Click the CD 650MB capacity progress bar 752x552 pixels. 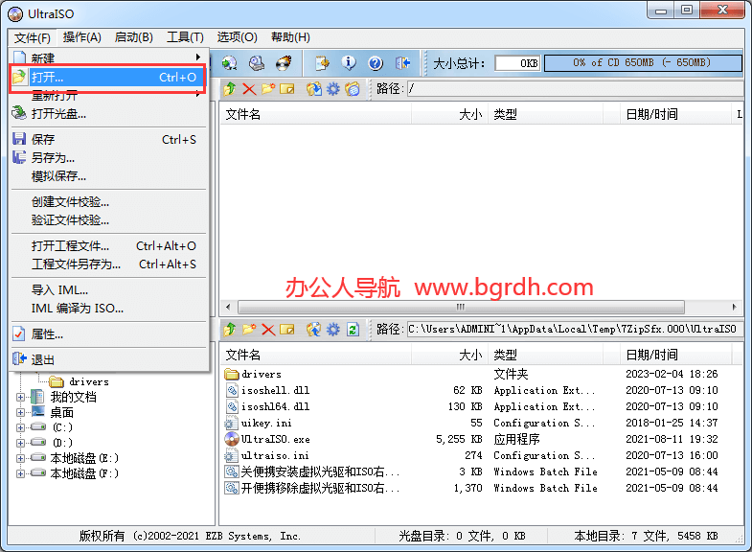click(642, 63)
